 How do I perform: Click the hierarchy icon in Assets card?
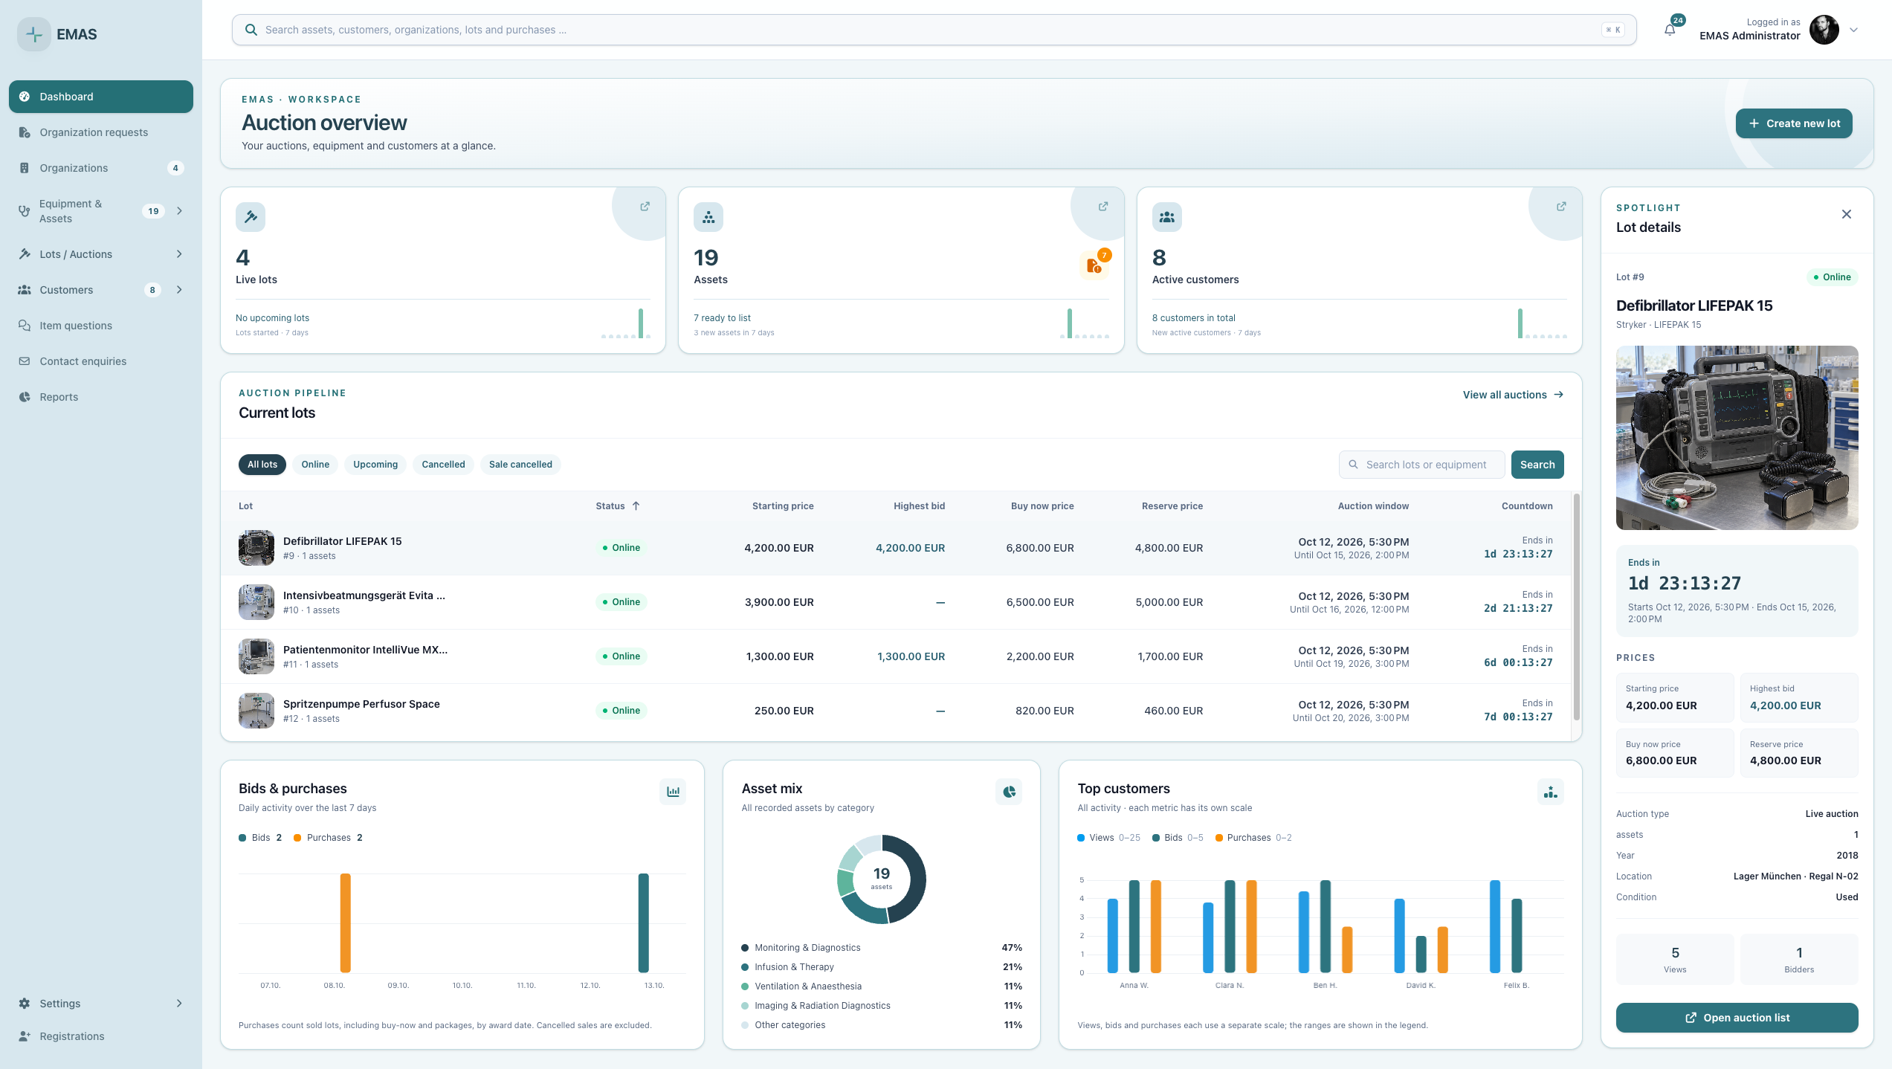tap(708, 217)
